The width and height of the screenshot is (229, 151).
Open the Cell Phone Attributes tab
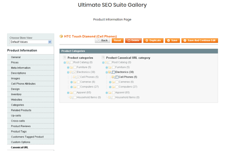[x=31, y=84]
